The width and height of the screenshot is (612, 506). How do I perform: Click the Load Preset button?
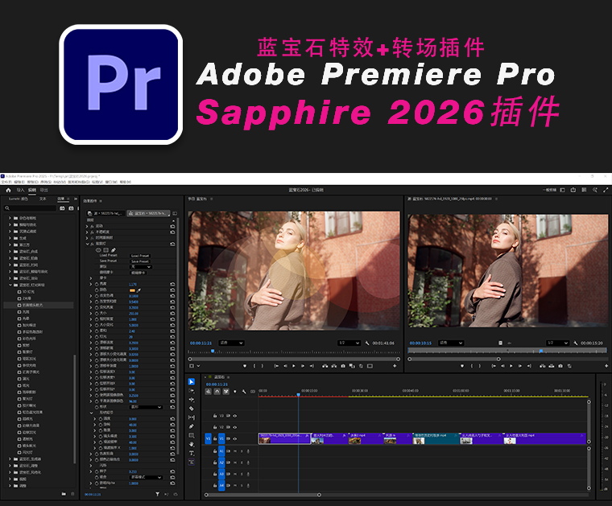click(140, 256)
